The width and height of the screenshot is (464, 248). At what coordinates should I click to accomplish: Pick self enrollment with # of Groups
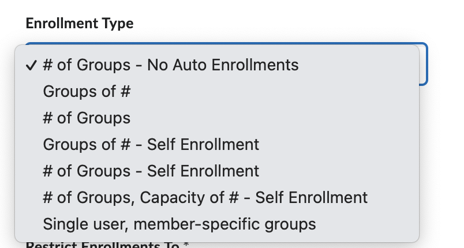(x=151, y=171)
